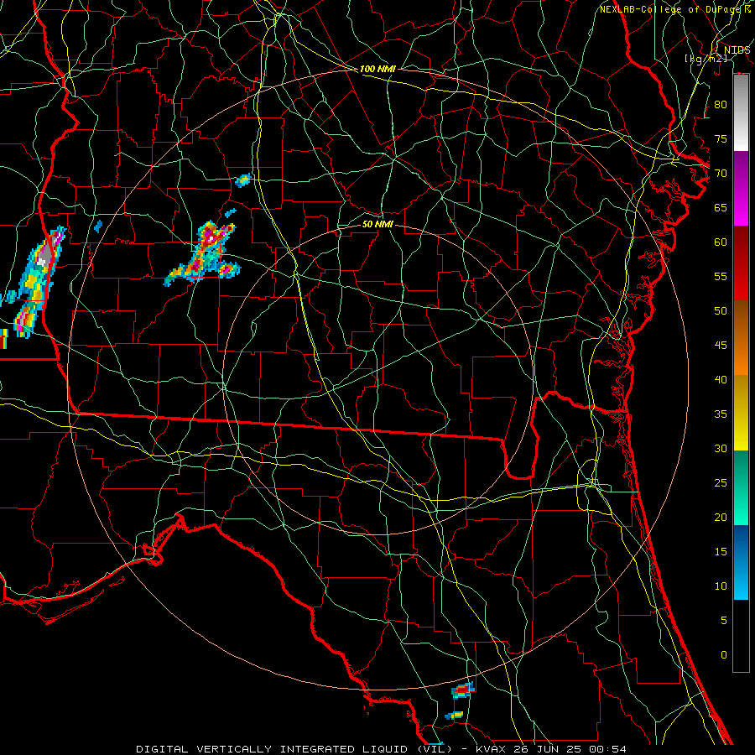Screen dimensions: 755x755
Task: Select the 75 value on the VIL scale
Action: [721, 138]
